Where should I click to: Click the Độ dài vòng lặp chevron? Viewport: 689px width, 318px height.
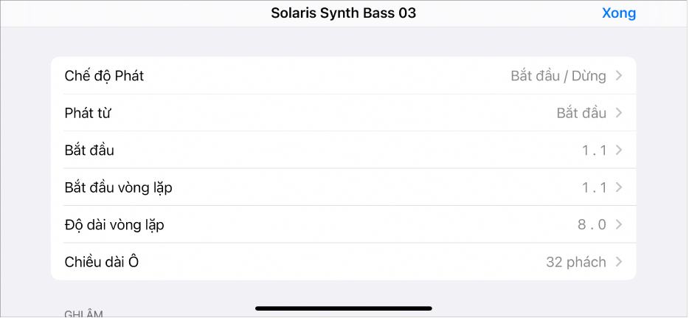619,224
